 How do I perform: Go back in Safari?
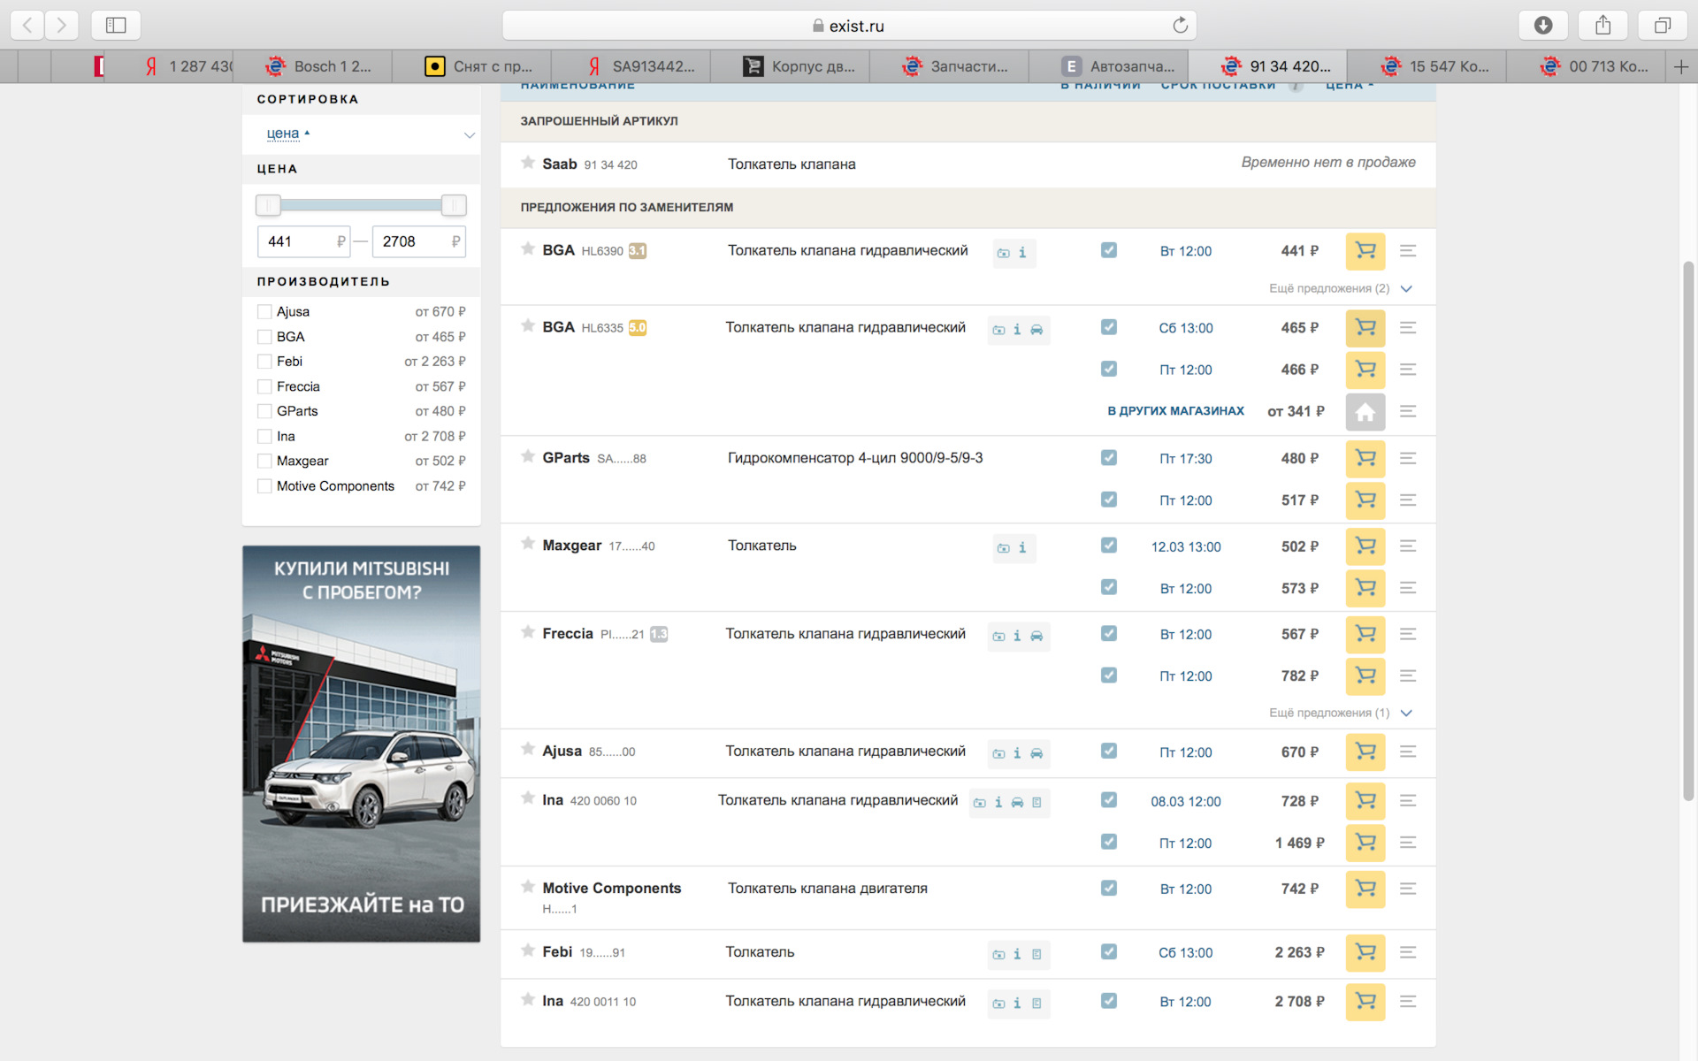point(27,25)
